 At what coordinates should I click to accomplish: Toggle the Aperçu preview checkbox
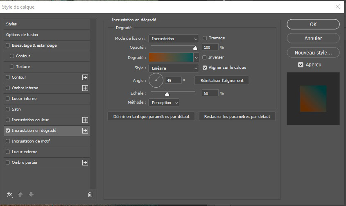tap(301, 65)
